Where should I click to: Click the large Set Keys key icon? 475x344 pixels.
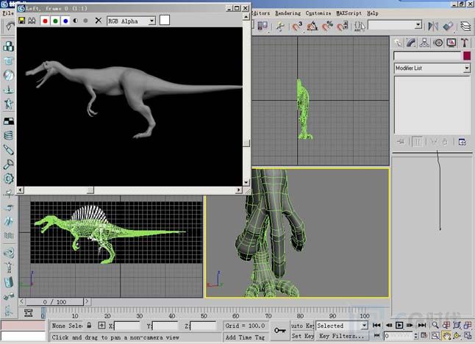tap(279, 331)
